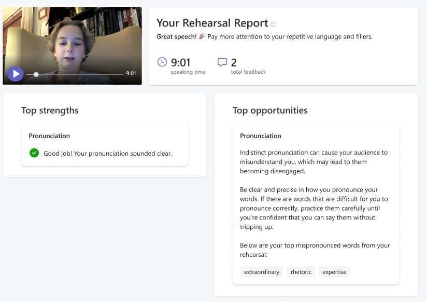
Task: Click the video progress slider handle
Action: 36,74
